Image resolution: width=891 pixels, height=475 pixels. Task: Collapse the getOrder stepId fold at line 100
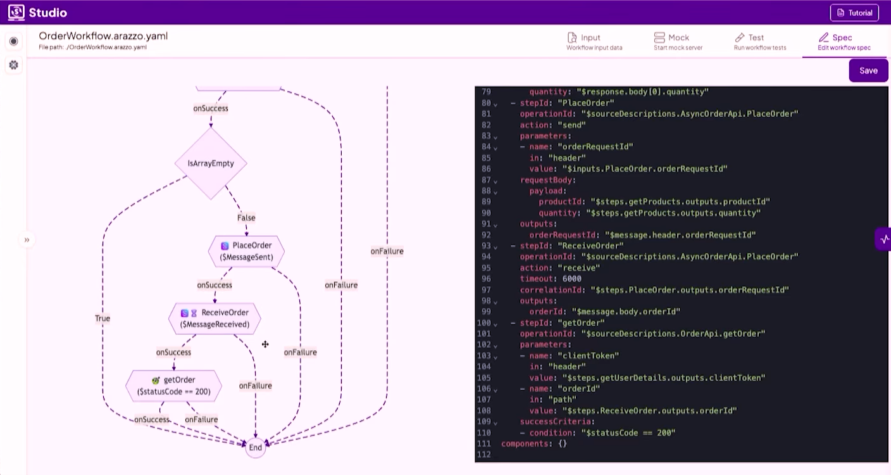tap(495, 324)
